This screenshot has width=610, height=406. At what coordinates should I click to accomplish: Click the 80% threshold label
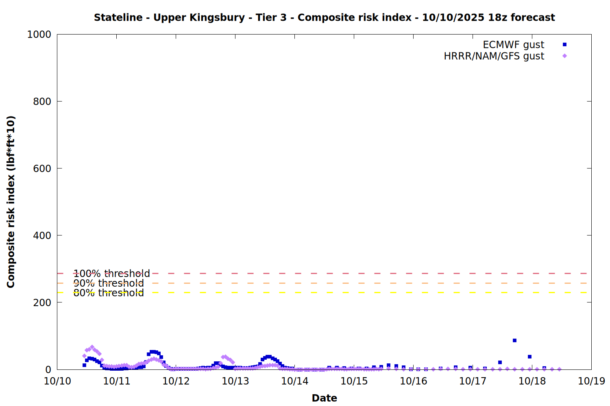click(109, 293)
